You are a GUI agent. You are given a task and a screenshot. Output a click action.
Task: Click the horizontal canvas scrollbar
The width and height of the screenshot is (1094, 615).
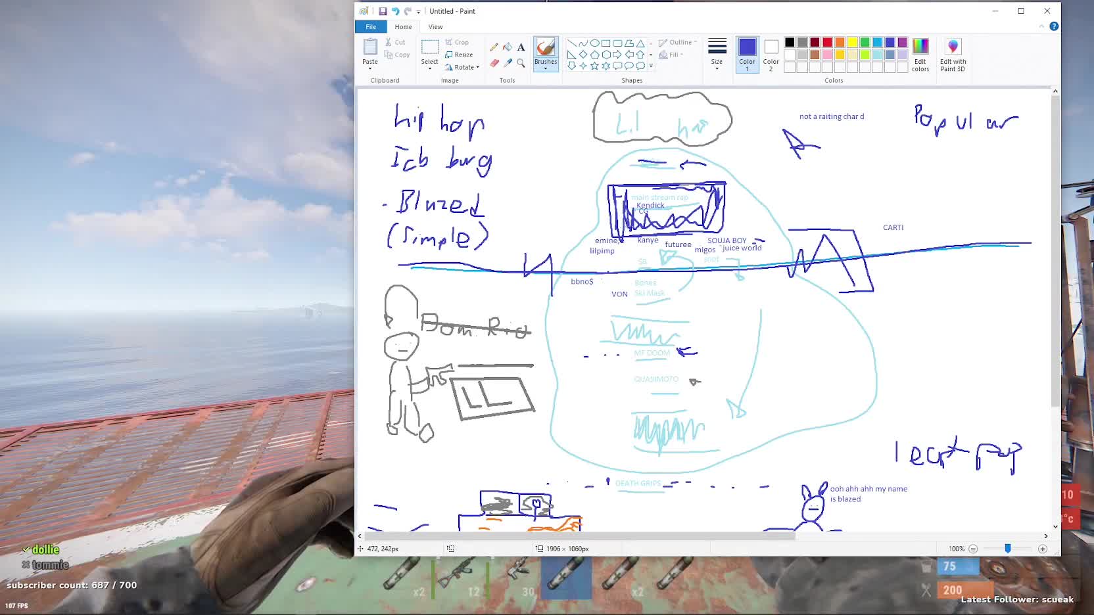581,536
